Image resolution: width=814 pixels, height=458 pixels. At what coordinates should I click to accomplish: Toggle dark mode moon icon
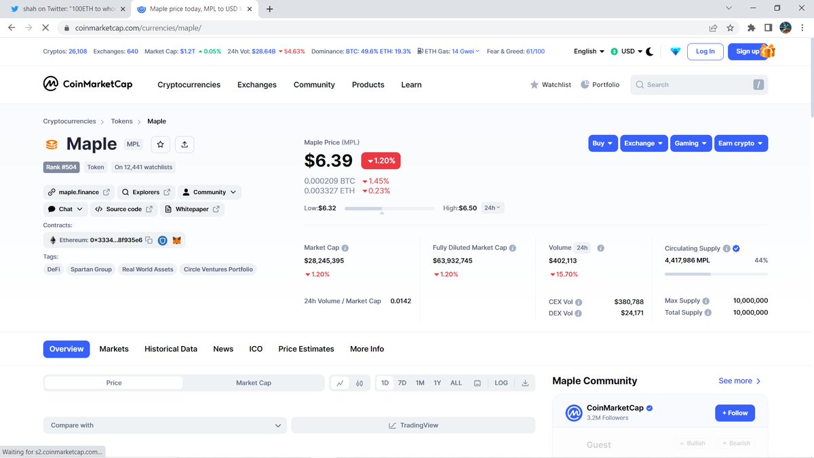pyautogui.click(x=649, y=52)
